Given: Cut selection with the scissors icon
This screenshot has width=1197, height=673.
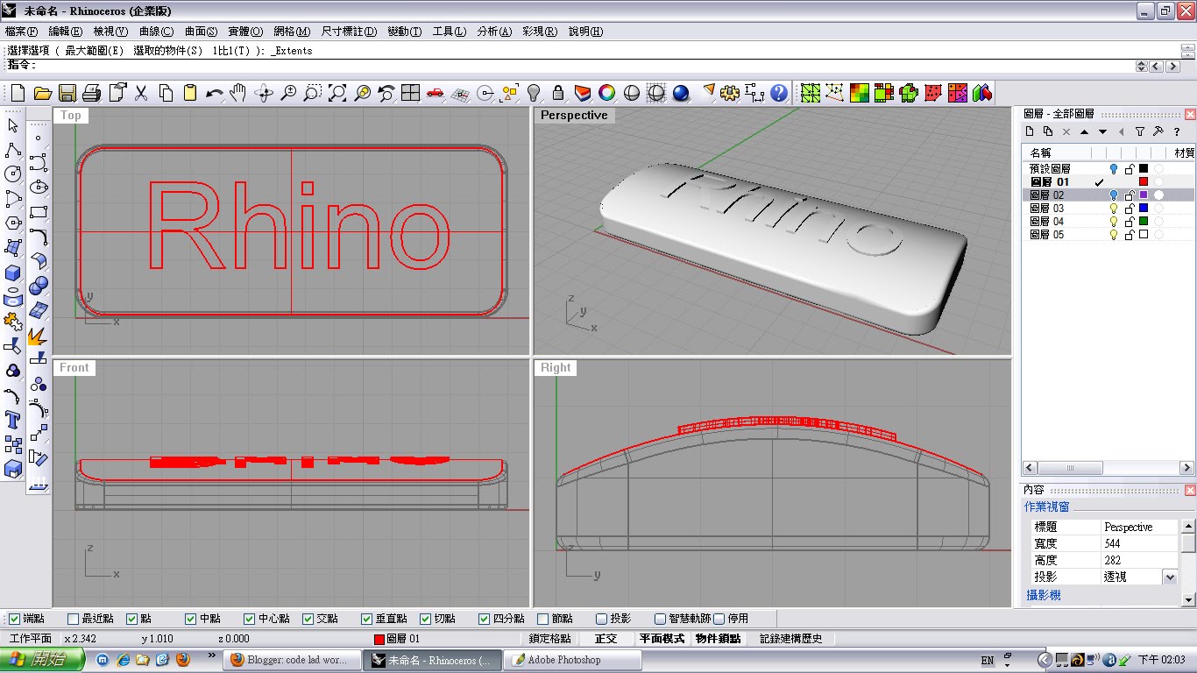Looking at the screenshot, I should pyautogui.click(x=140, y=93).
